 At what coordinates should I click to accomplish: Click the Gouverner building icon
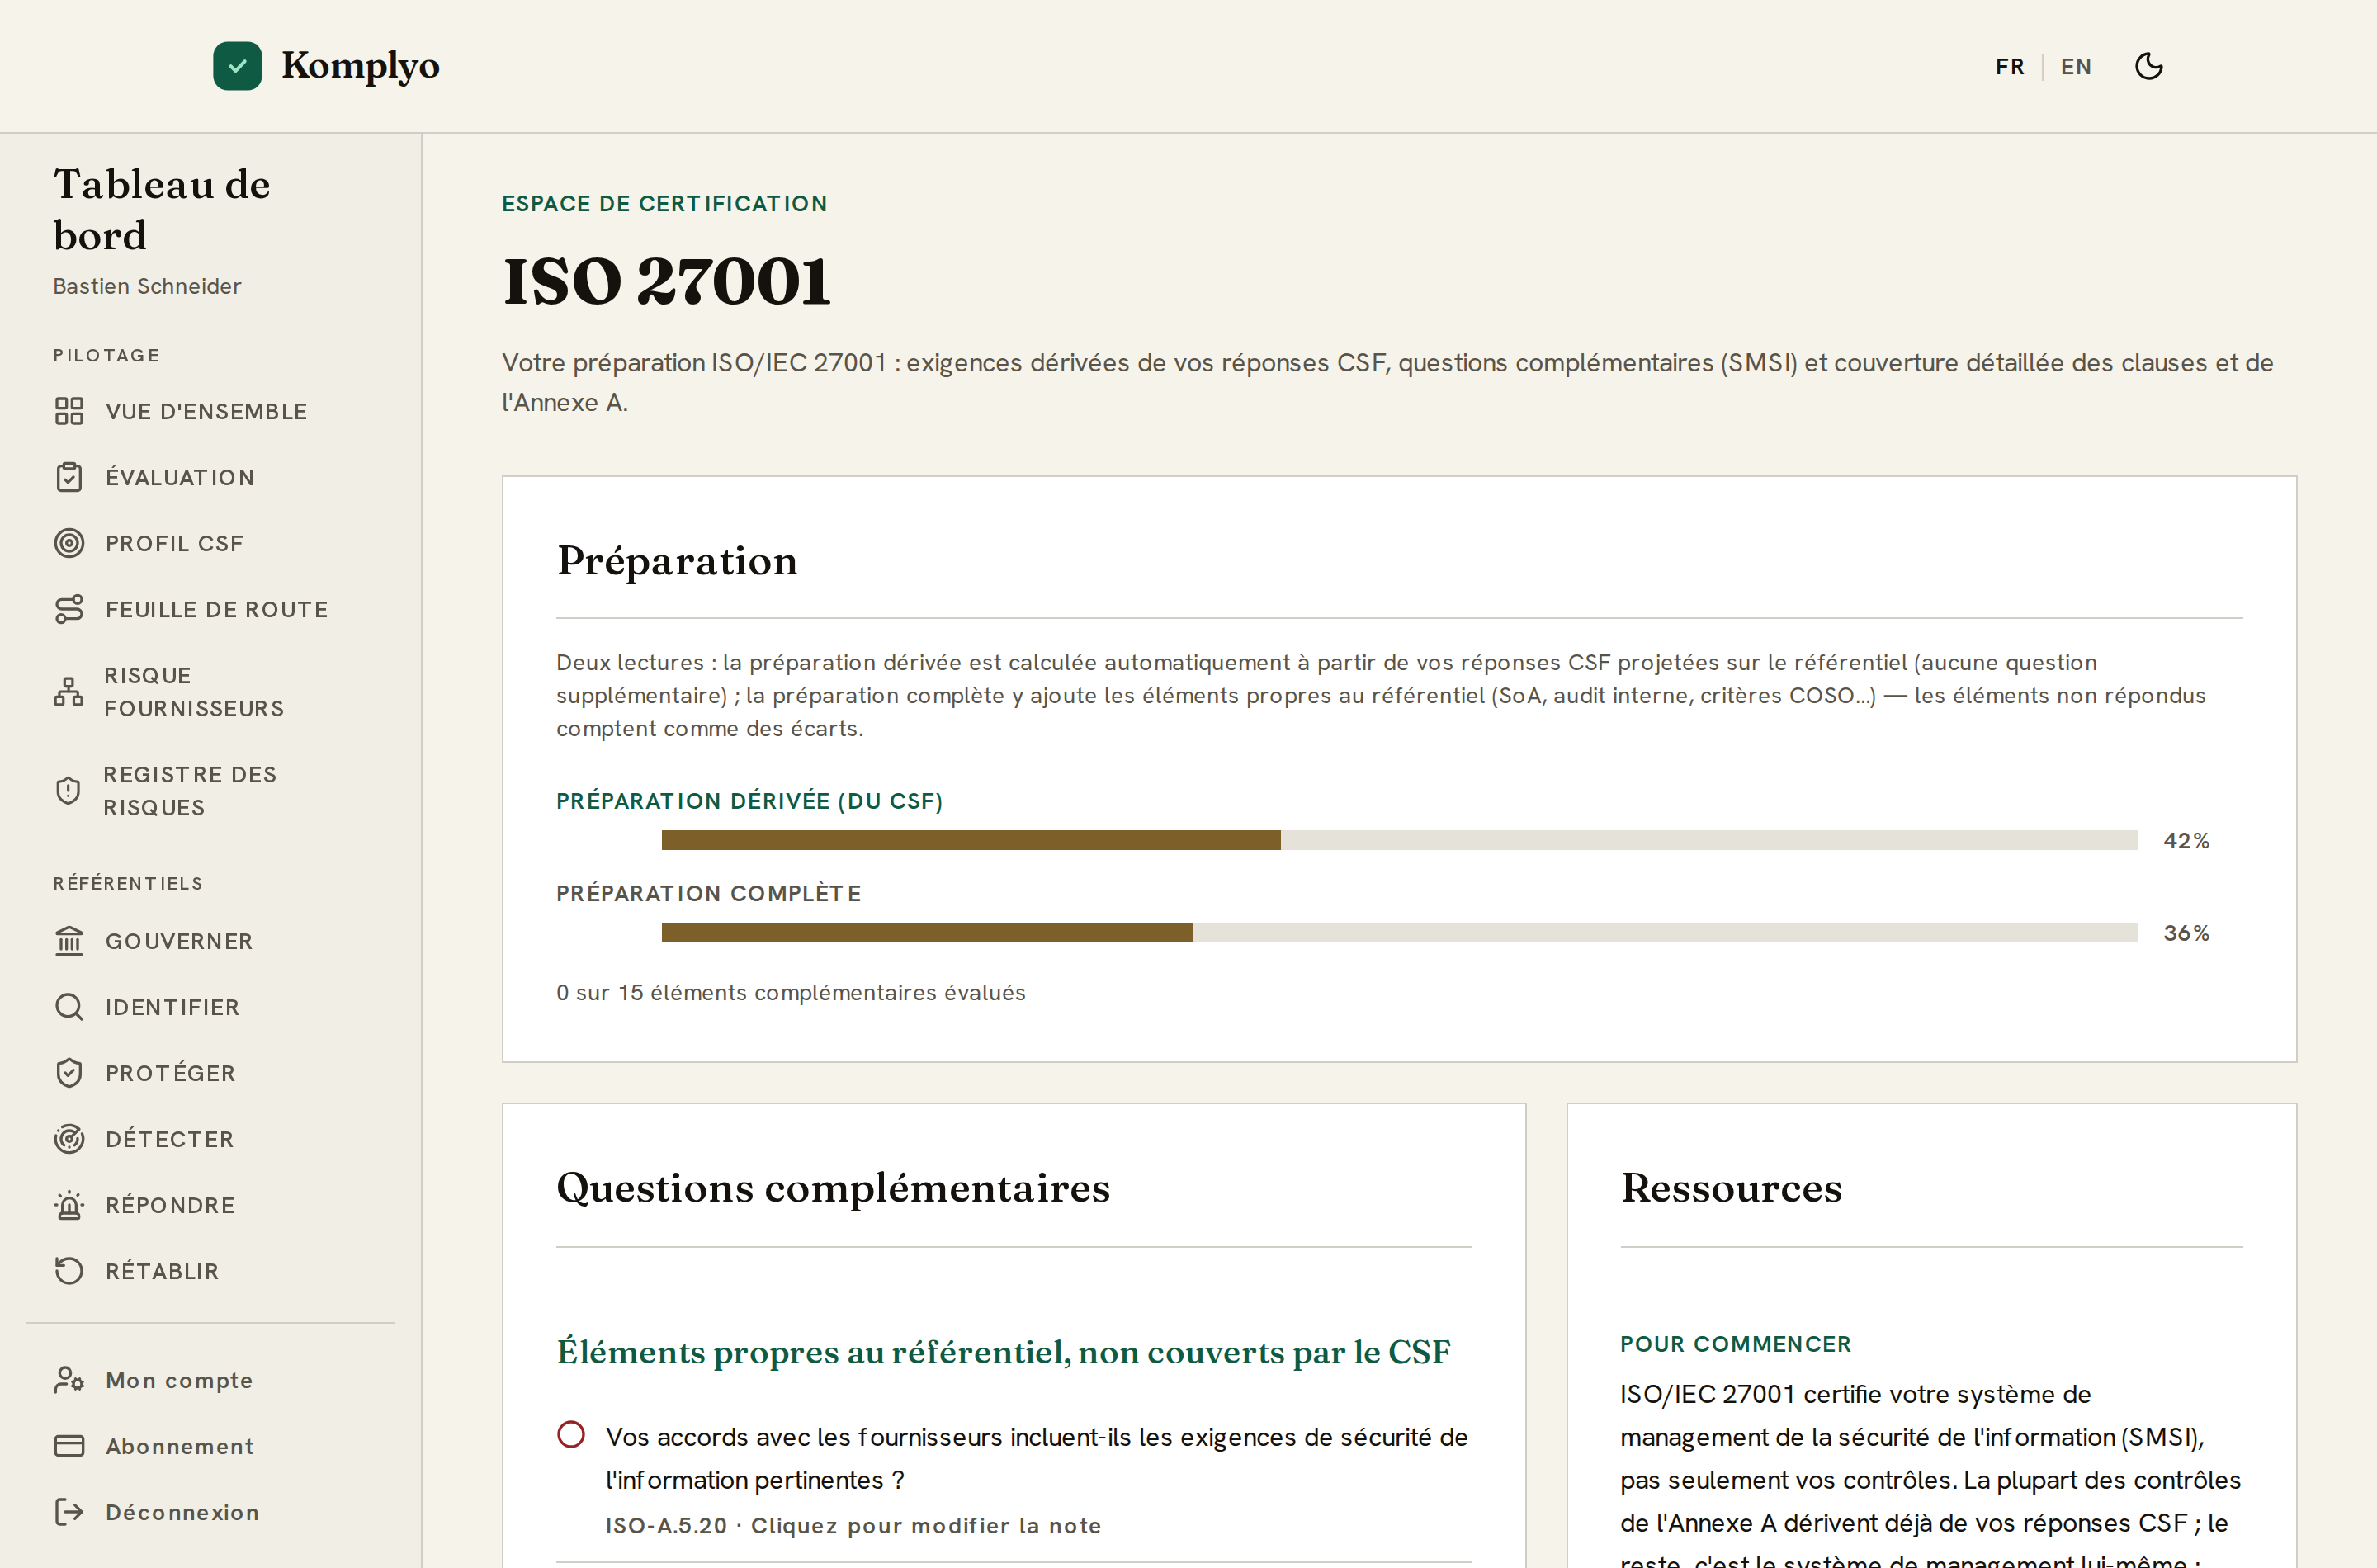pos(69,941)
